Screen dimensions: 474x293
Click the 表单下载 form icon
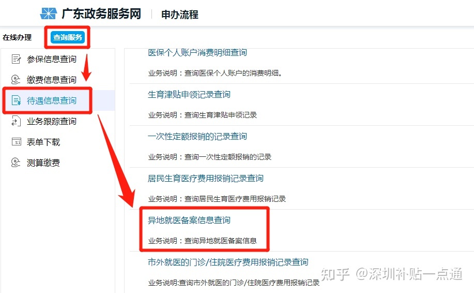[x=17, y=142]
